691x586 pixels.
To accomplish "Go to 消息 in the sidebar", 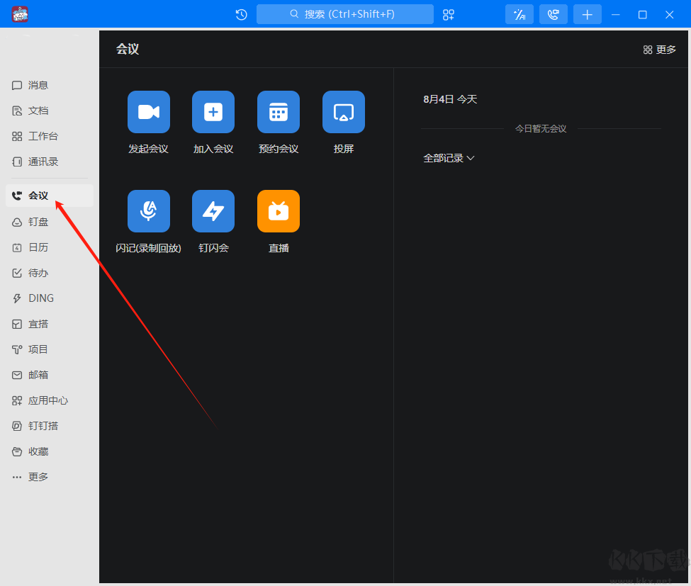I will pyautogui.click(x=50, y=85).
